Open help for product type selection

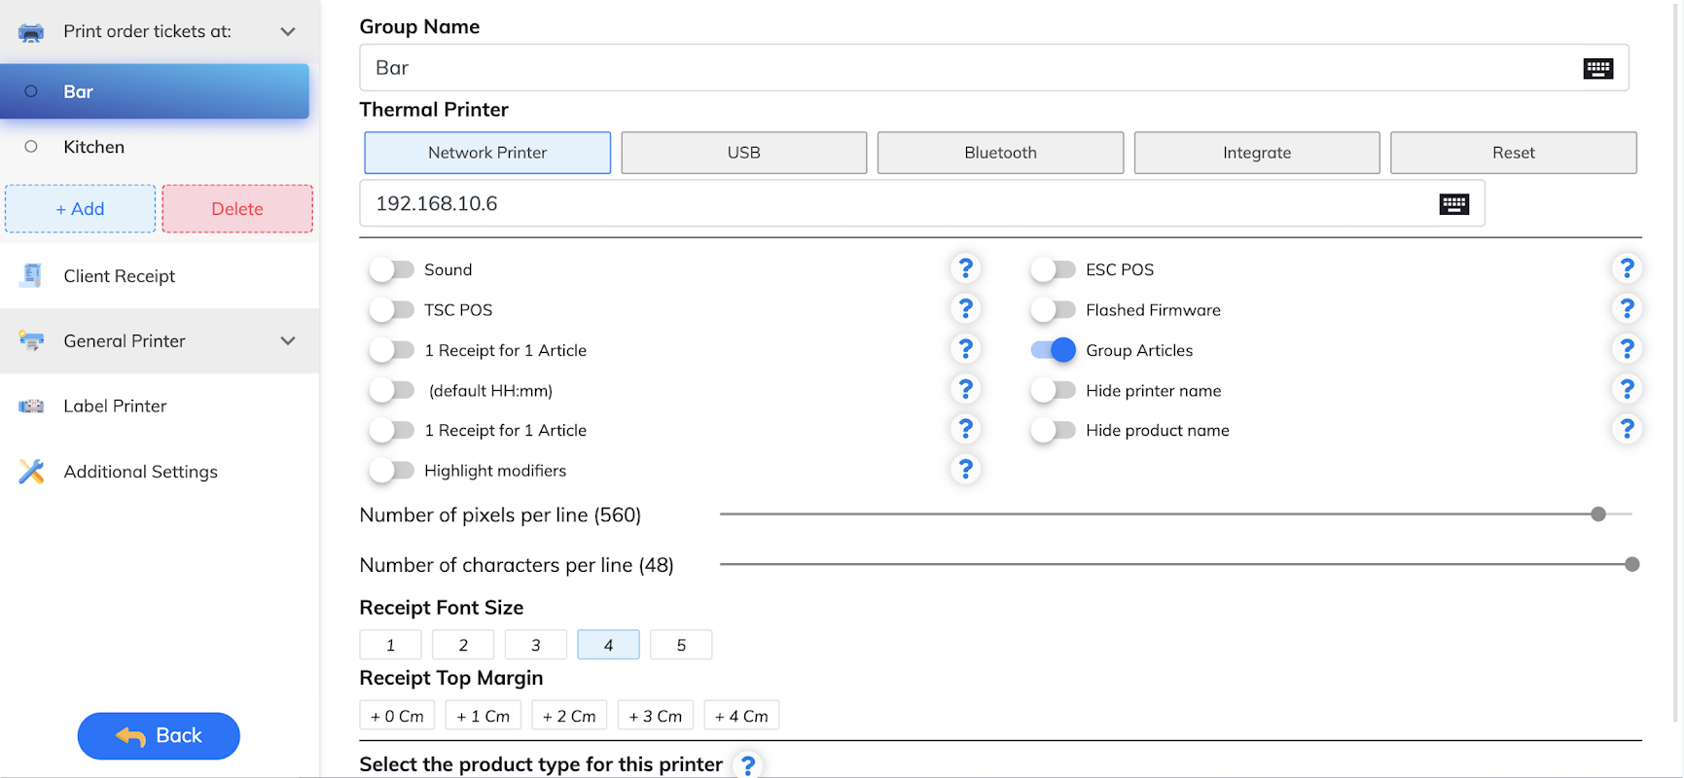[747, 765]
